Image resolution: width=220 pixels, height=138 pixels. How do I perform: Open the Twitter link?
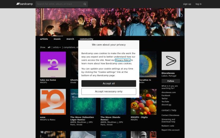coord(164,99)
